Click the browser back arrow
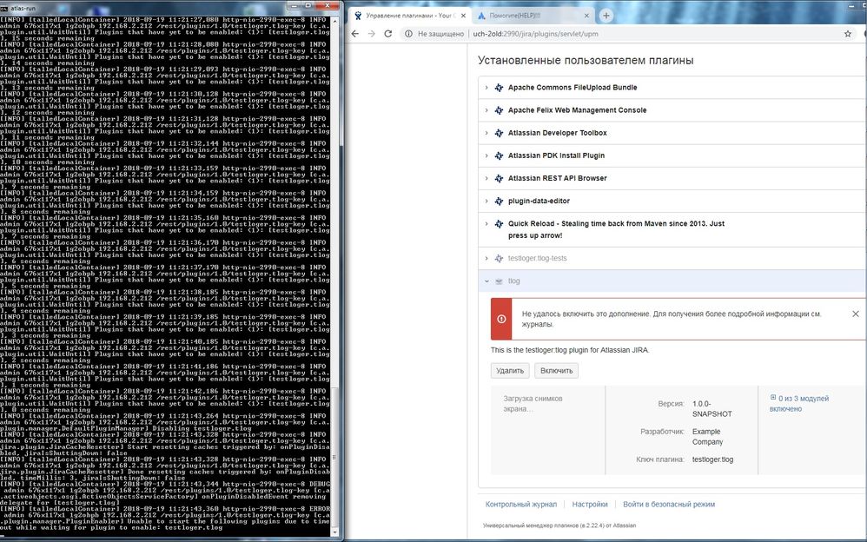The height and width of the screenshot is (542, 867). tap(355, 34)
